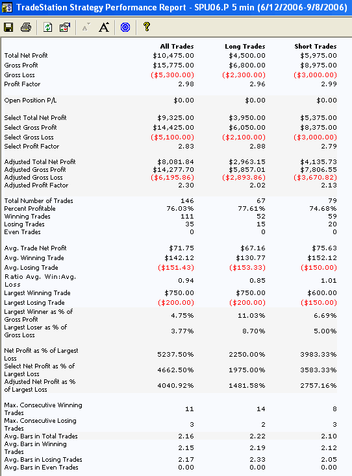This screenshot has height=476, width=352.
Task: Refresh the strategy performance report
Action: 47,27
